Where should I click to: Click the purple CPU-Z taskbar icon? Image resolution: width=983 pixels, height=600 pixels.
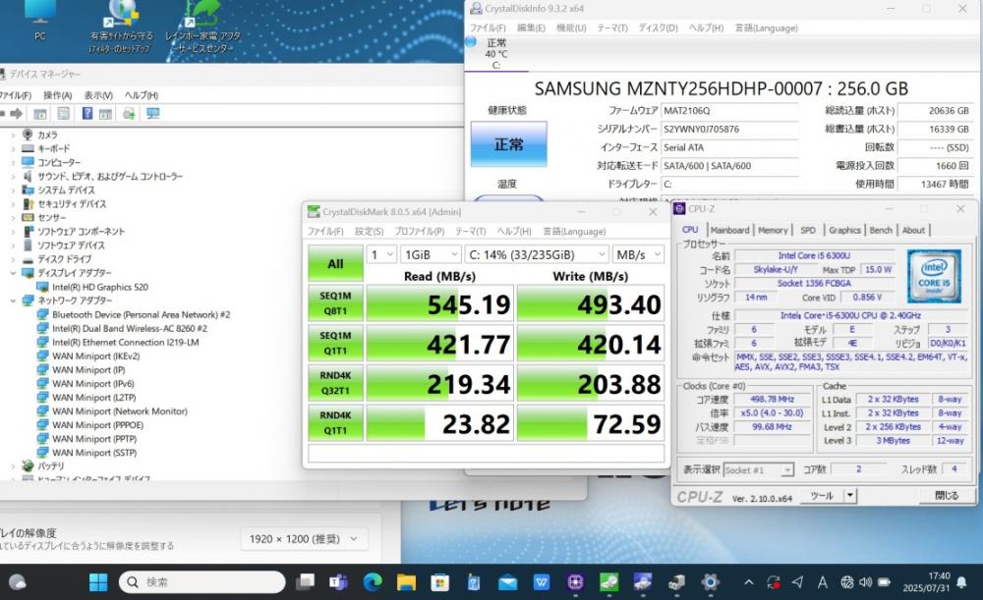[x=575, y=582]
